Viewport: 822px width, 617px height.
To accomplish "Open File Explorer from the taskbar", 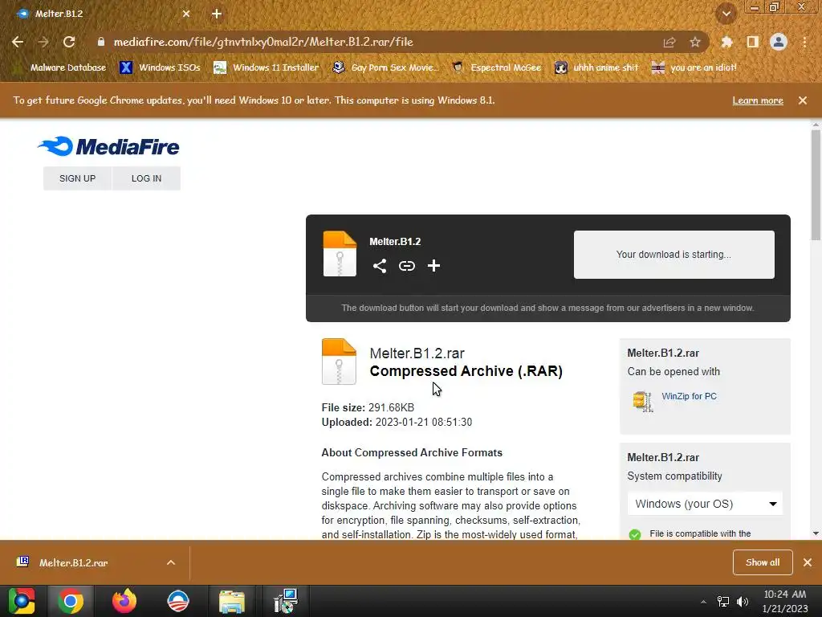I will click(232, 601).
